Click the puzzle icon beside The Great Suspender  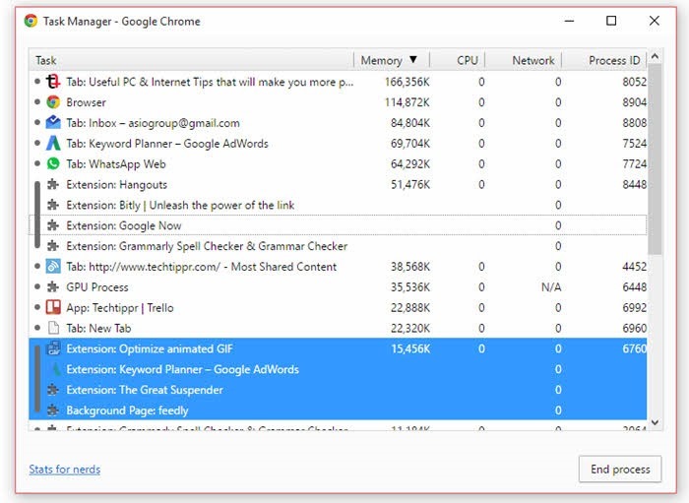click(x=53, y=390)
